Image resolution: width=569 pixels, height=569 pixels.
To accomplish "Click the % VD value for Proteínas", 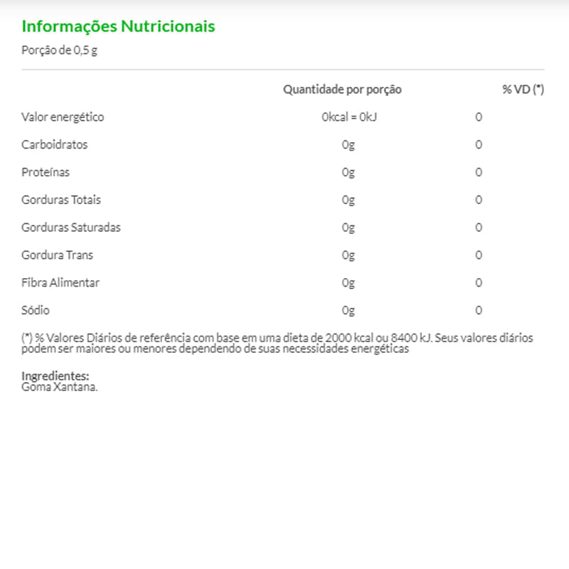I will (479, 172).
